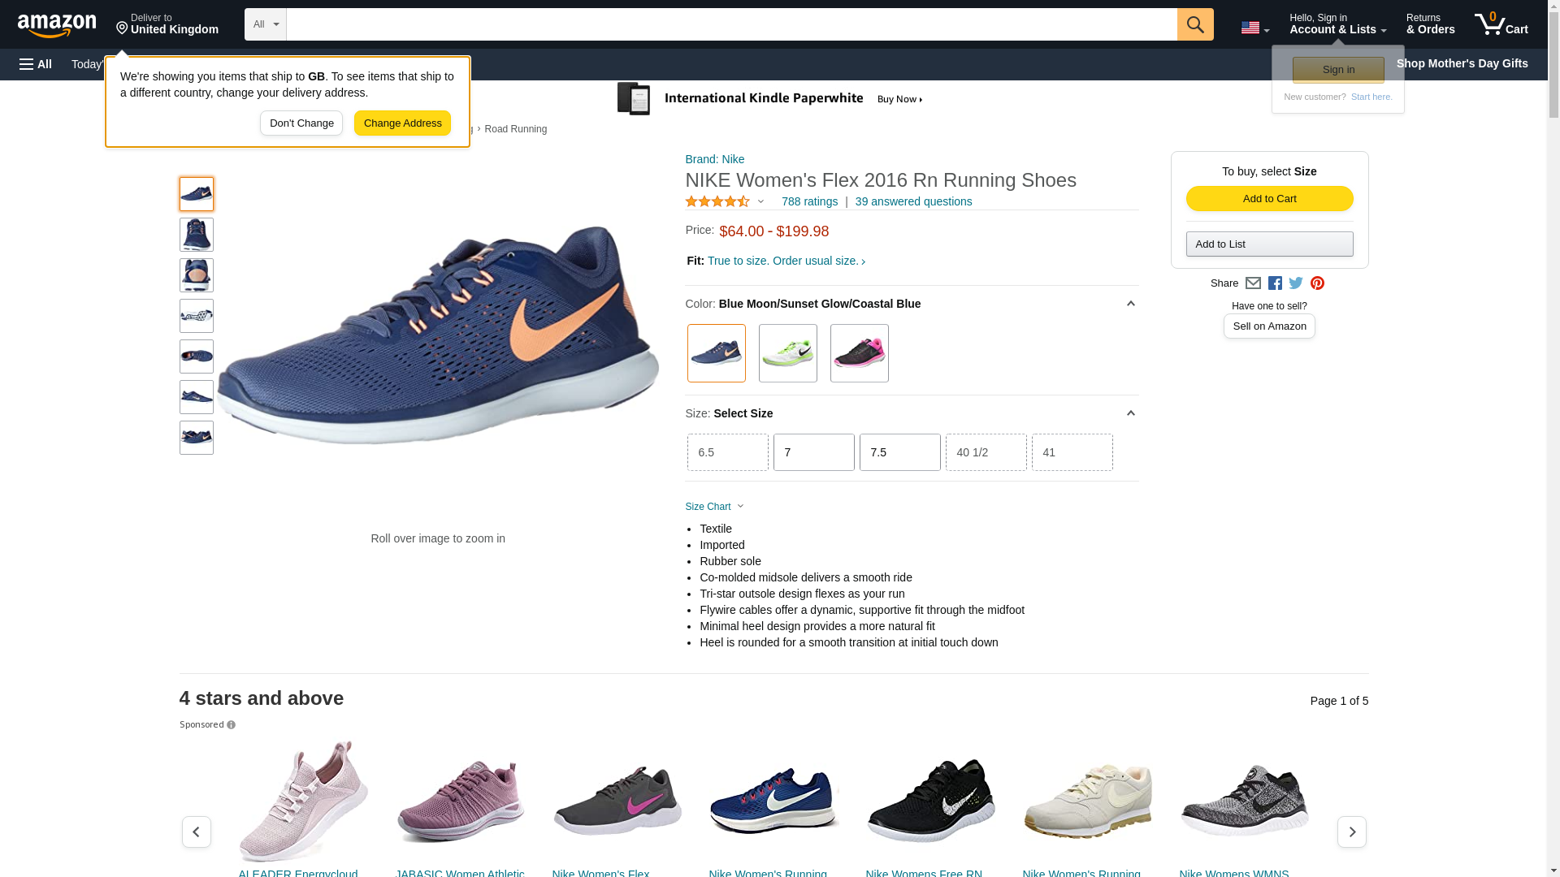Open the country flag language dropdown
This screenshot has width=1560, height=877.
(x=1254, y=28)
